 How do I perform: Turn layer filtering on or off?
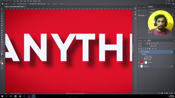pyautogui.click(x=158, y=43)
